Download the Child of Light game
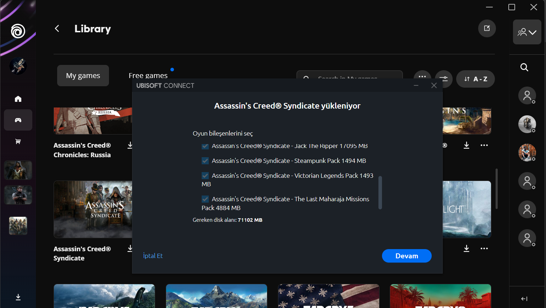 click(x=466, y=248)
